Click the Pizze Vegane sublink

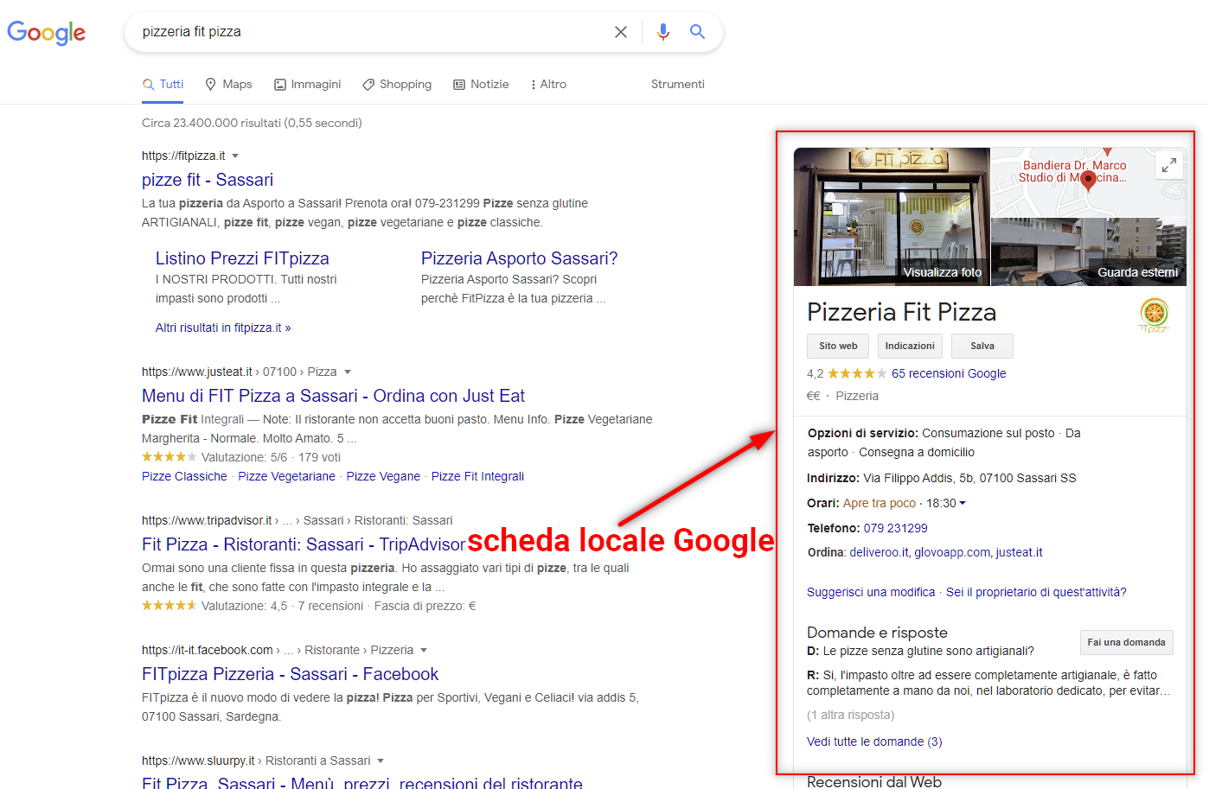click(x=383, y=476)
